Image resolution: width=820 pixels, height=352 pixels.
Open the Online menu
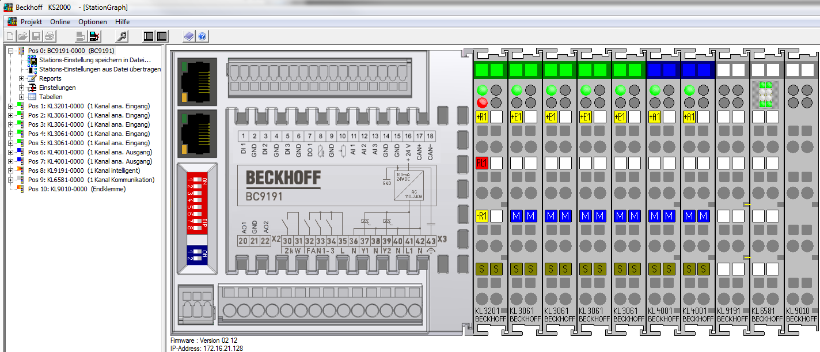60,22
